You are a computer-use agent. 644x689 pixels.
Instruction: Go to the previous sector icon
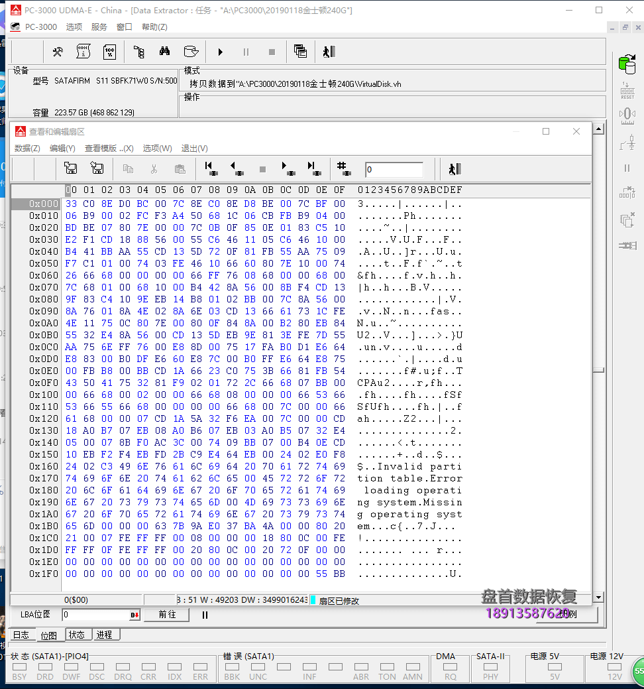(237, 168)
